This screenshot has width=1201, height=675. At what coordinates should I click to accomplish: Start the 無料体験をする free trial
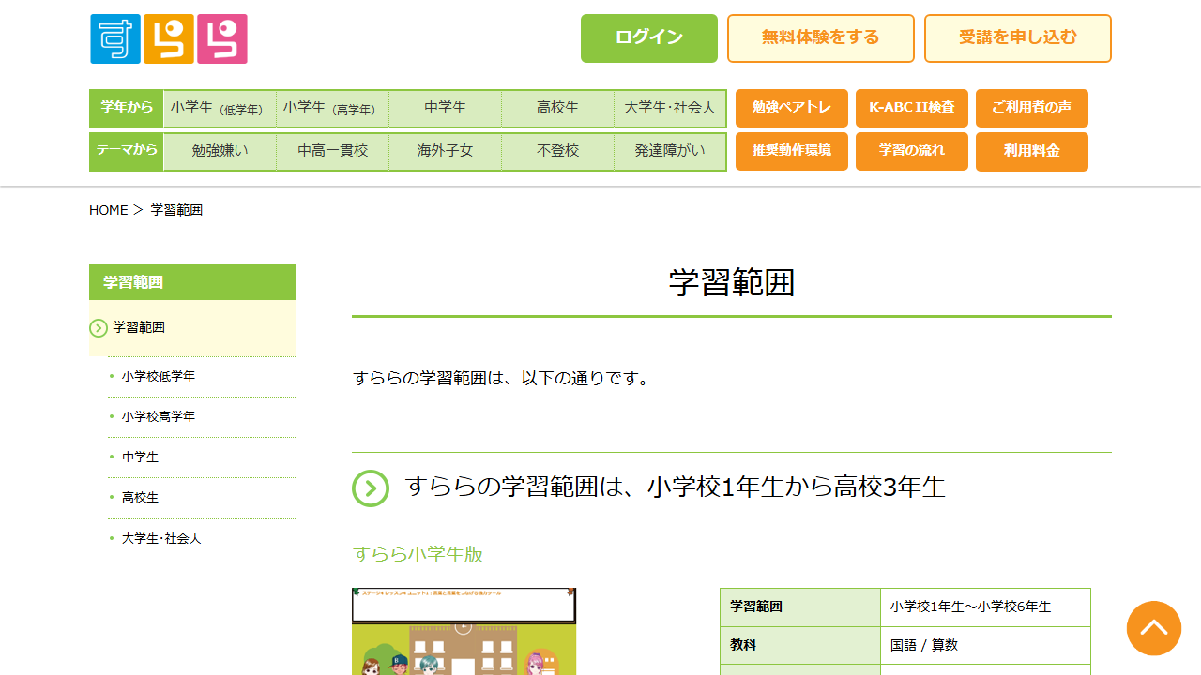click(x=821, y=38)
